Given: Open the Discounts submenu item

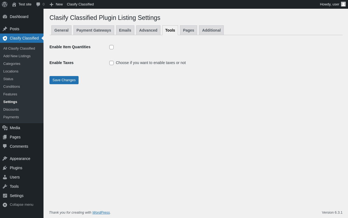Looking at the screenshot, I should tap(11, 110).
